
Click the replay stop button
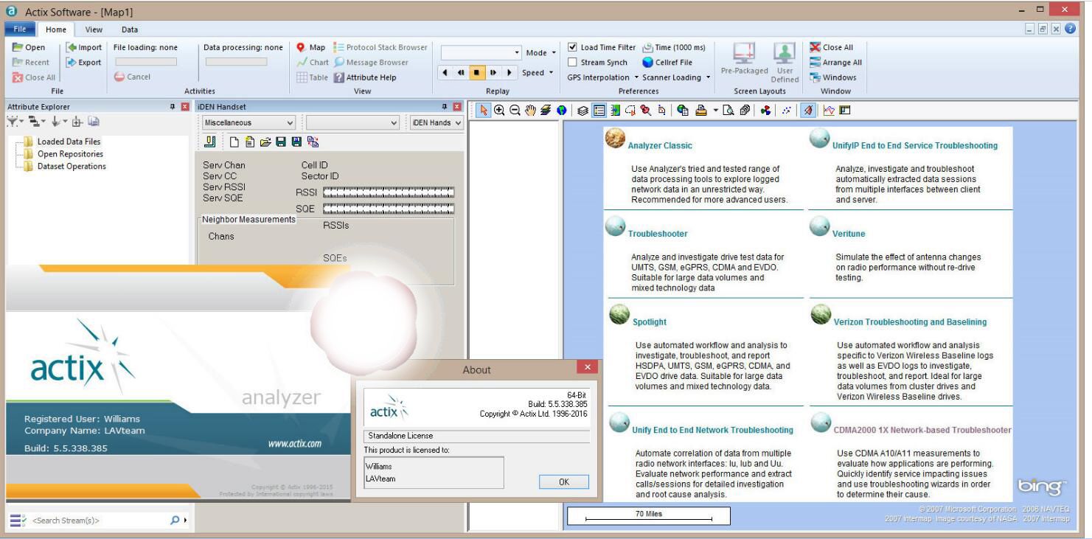click(476, 72)
